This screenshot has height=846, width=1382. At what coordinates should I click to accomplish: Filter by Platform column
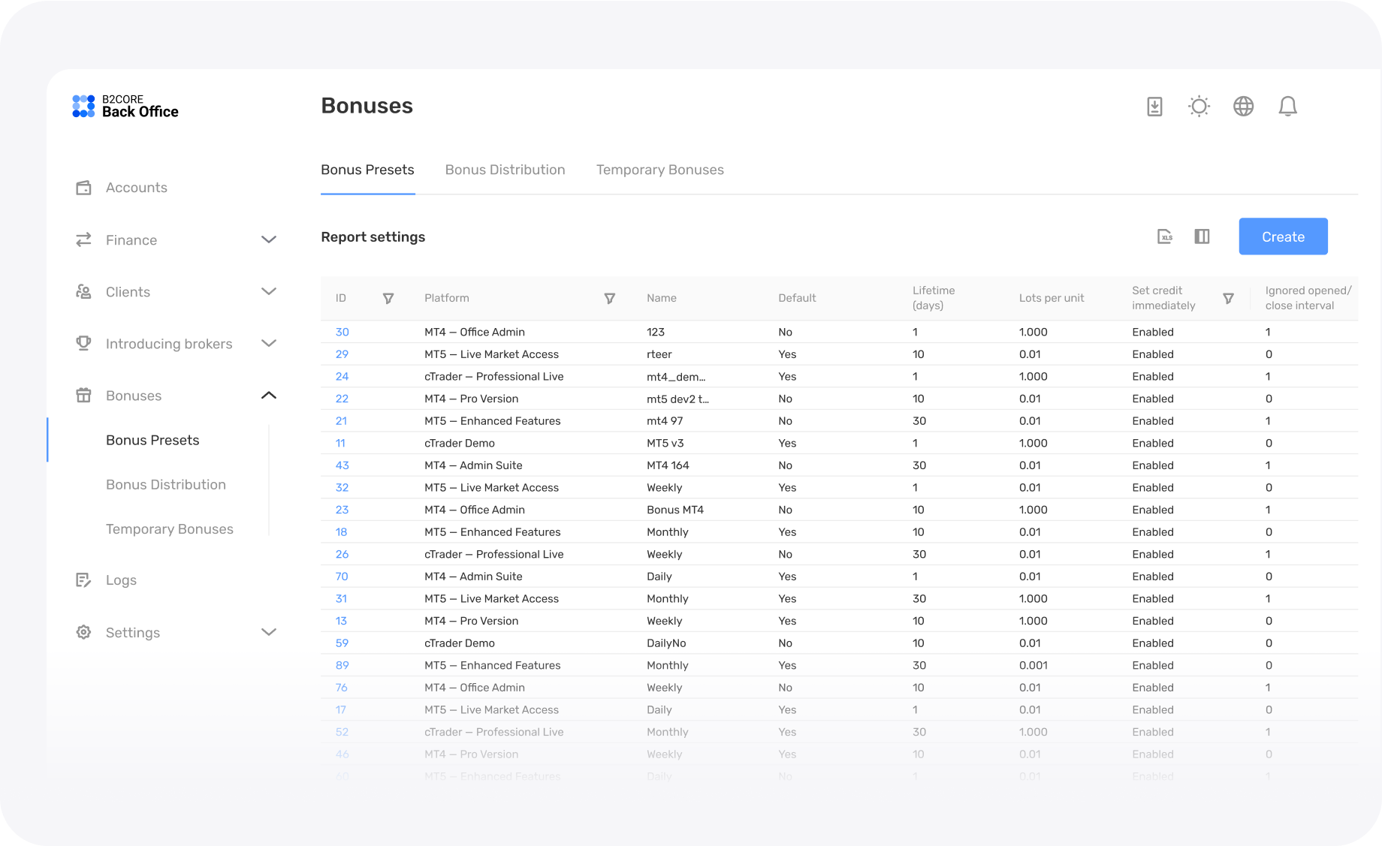[x=610, y=298]
